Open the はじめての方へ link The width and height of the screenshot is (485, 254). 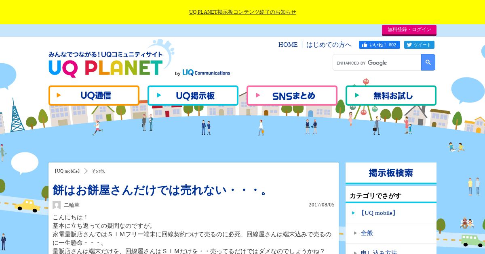(x=329, y=45)
